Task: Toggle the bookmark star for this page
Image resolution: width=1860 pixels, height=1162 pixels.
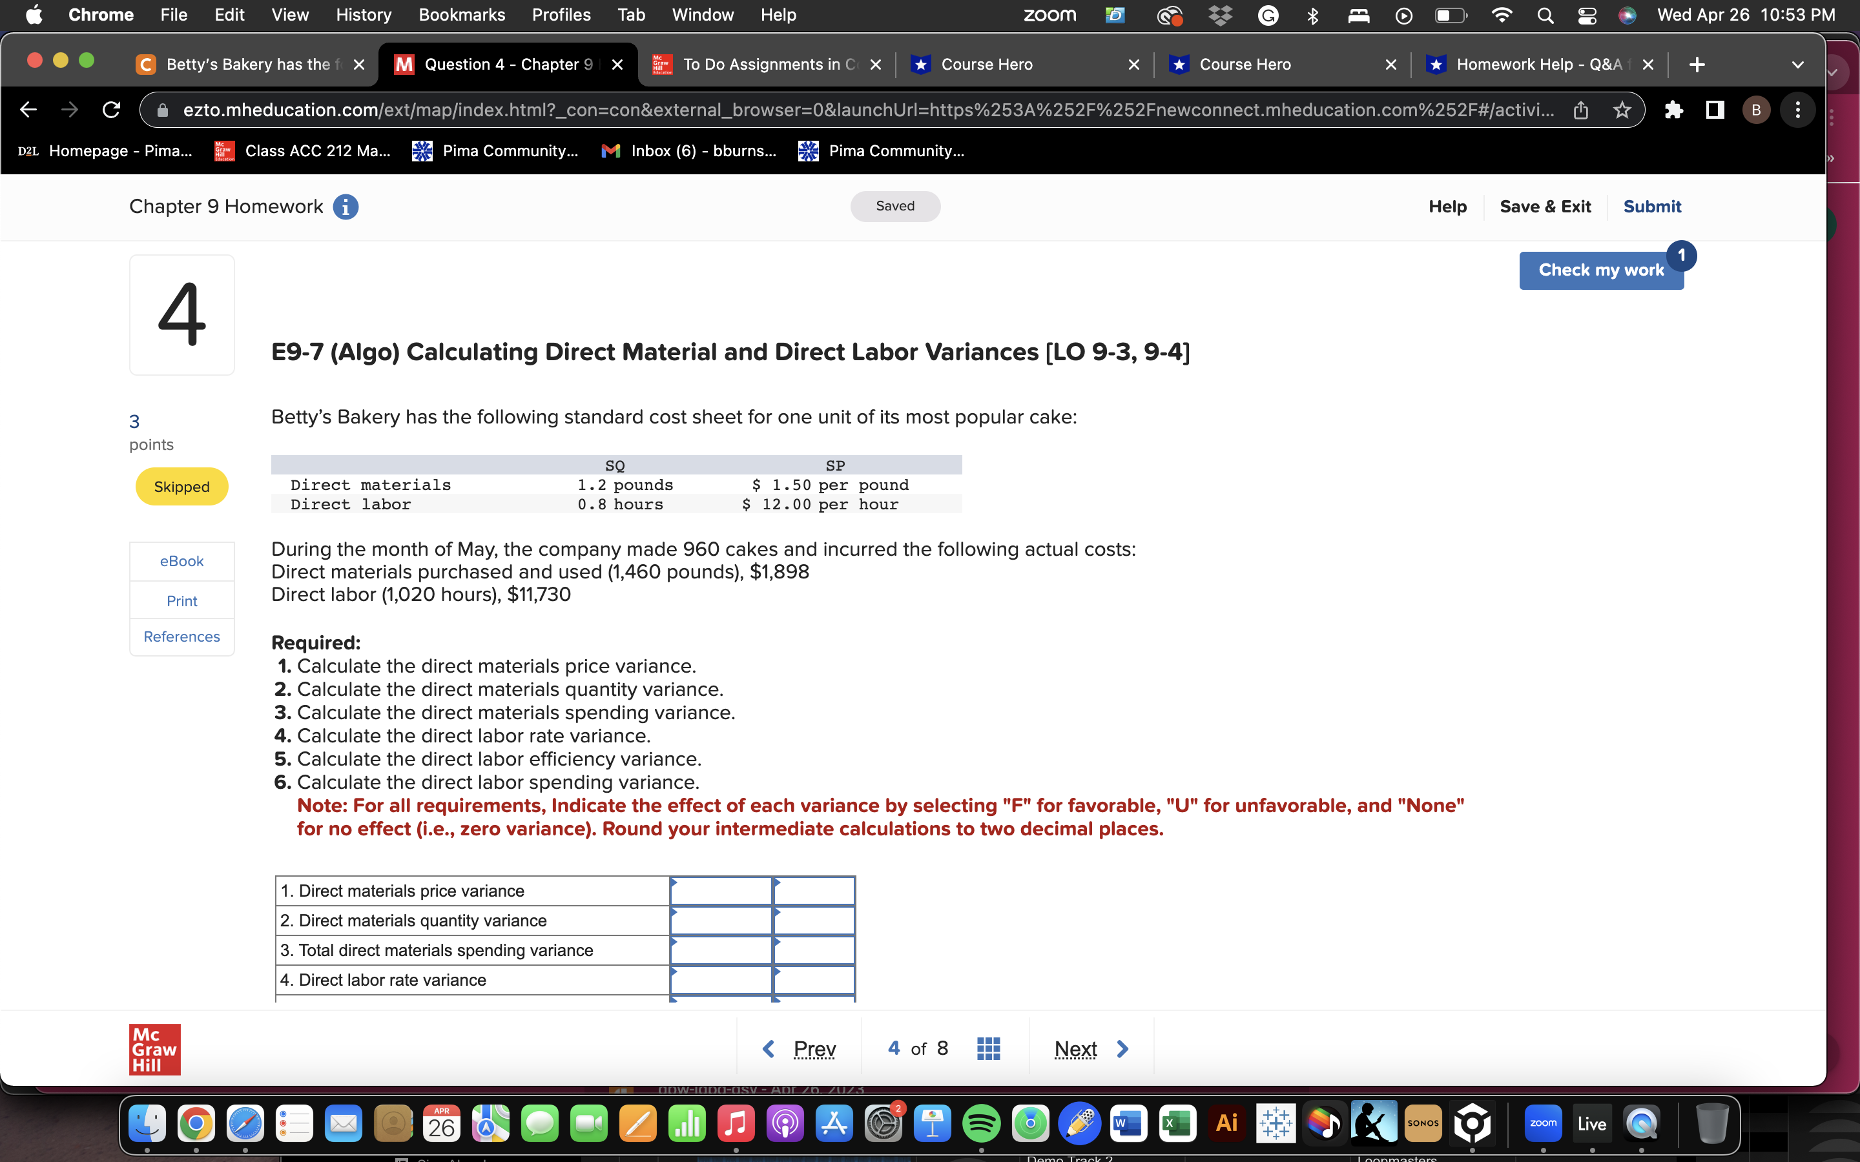Action: [x=1622, y=110]
